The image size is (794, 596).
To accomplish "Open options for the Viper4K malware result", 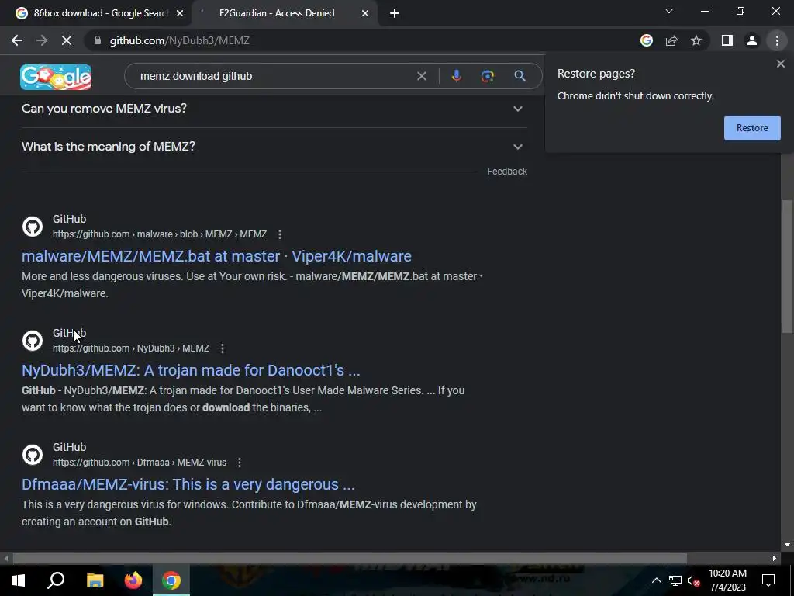I will [279, 234].
